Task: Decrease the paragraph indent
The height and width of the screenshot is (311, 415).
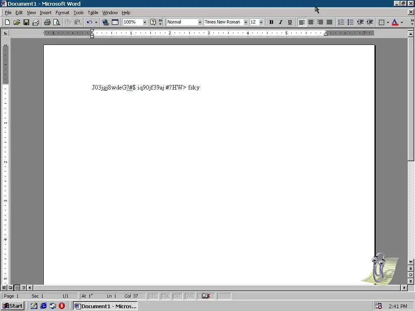Action: click(360, 22)
